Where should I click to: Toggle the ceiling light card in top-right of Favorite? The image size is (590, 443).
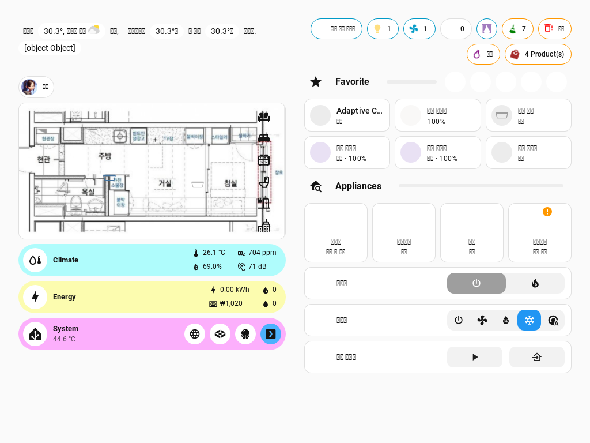tap(528, 115)
